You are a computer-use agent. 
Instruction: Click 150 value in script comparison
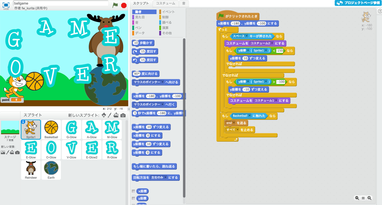click(x=280, y=51)
